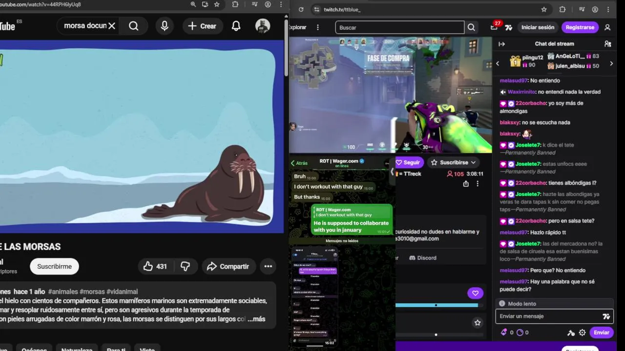Click username melasud97 saying Hazlo rápido tt
625x351 pixels.
click(x=514, y=233)
